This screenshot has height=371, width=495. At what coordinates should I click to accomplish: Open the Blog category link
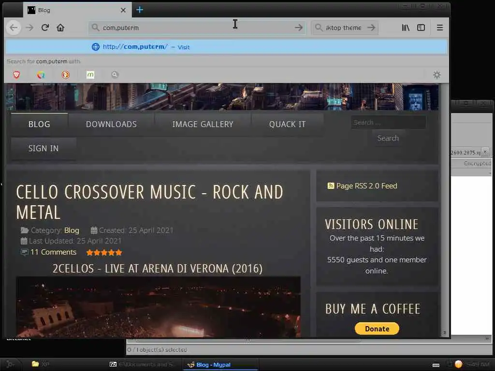coord(72,230)
